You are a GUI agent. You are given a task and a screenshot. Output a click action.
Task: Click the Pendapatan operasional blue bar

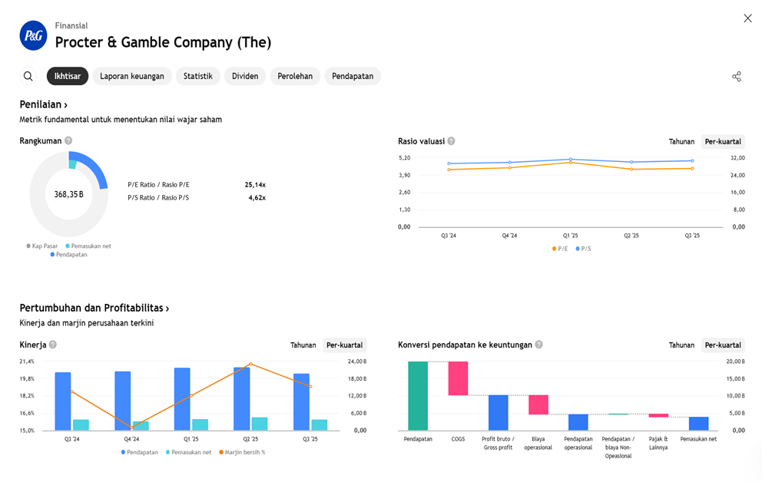(578, 422)
